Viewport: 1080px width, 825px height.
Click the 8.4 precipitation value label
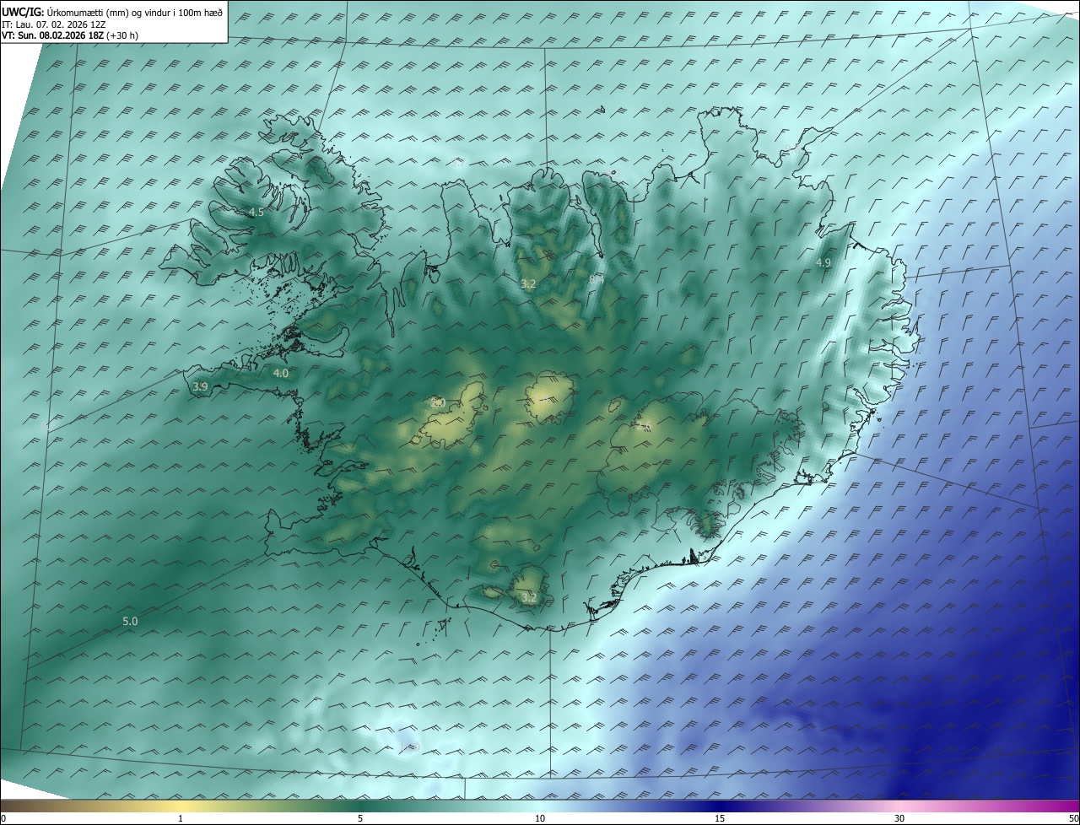coord(597,278)
